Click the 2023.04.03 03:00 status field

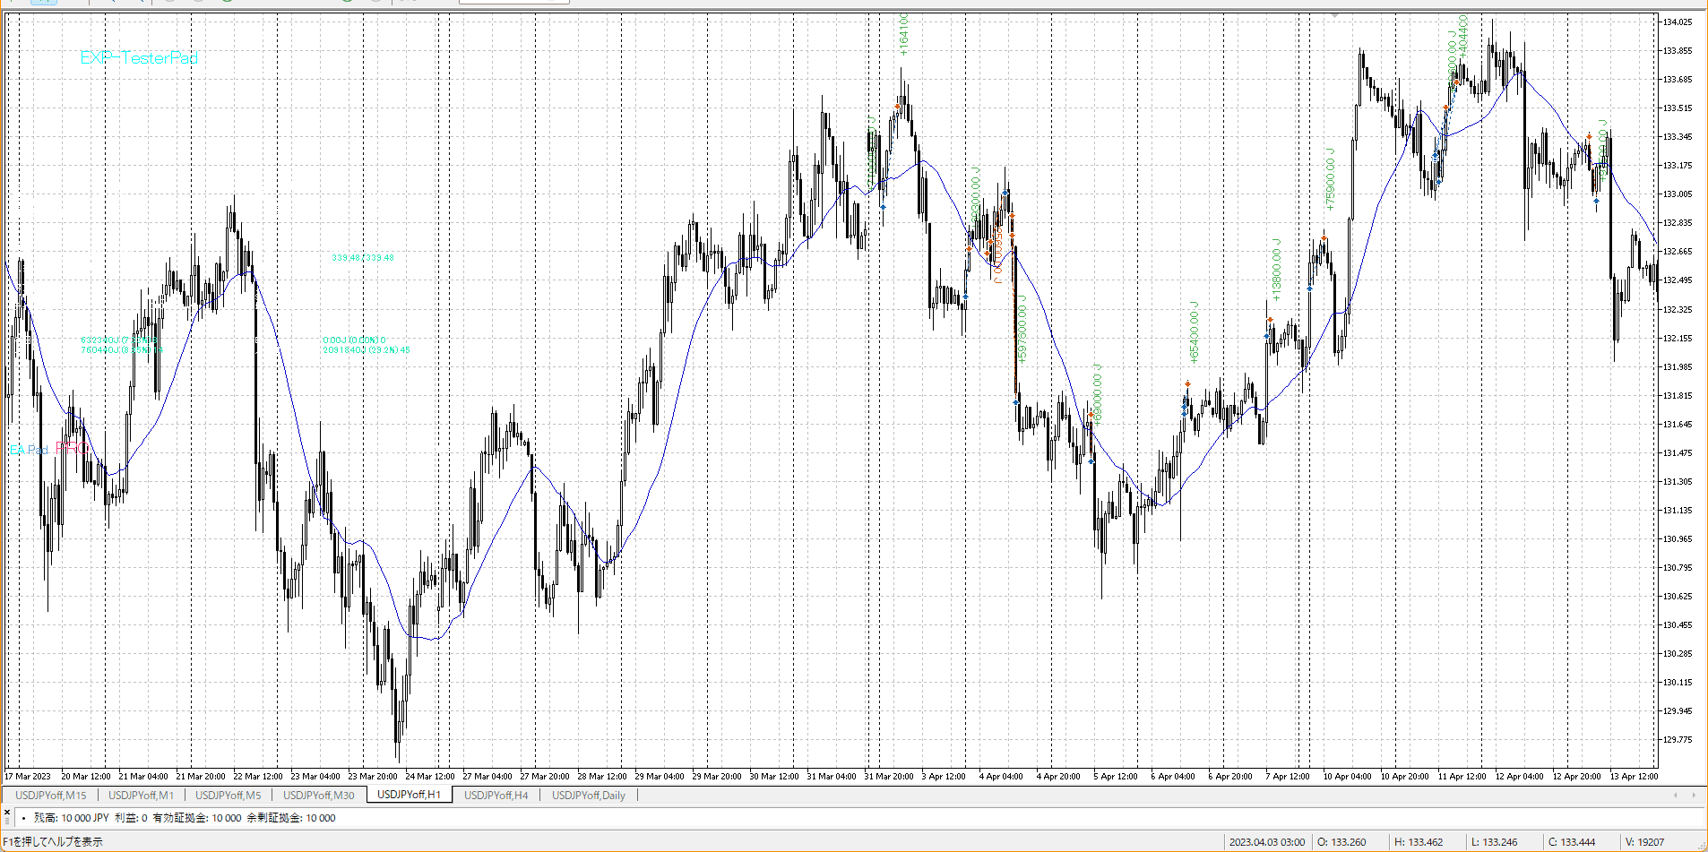point(1266,842)
